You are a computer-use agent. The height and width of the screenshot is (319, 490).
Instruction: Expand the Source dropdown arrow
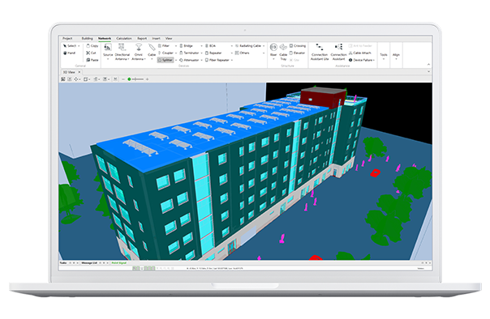[x=108, y=58]
